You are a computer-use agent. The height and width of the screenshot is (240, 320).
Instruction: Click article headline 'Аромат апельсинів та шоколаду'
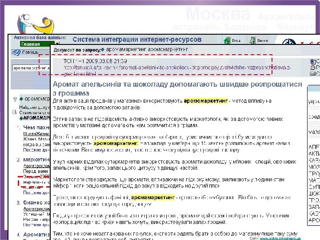point(177,88)
